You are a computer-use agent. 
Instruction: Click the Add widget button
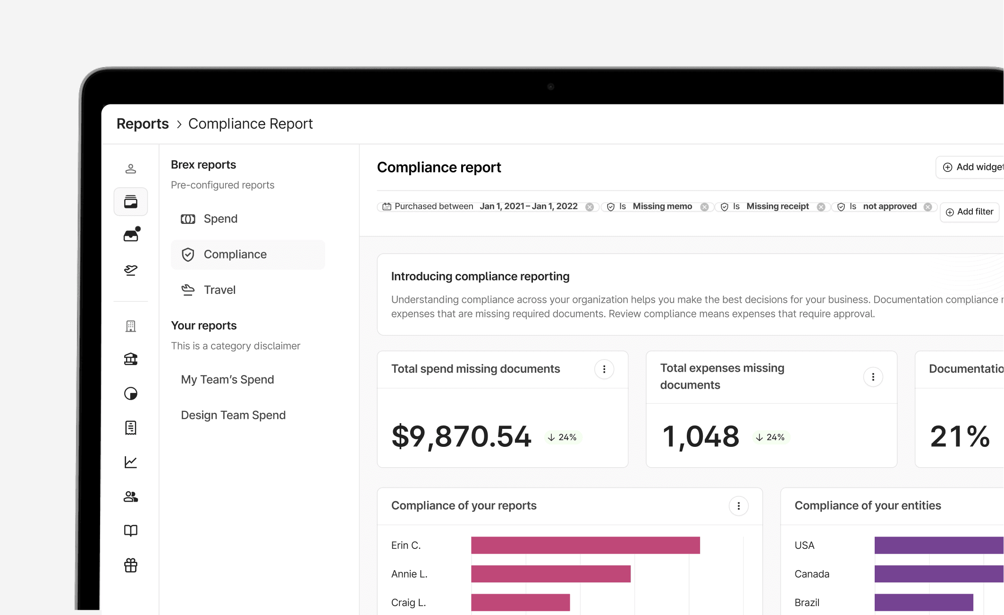click(x=970, y=167)
